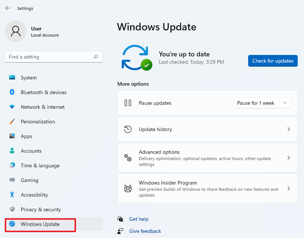304x238 pixels.
Task: Expand the Update history chevron
Action: (x=289, y=129)
